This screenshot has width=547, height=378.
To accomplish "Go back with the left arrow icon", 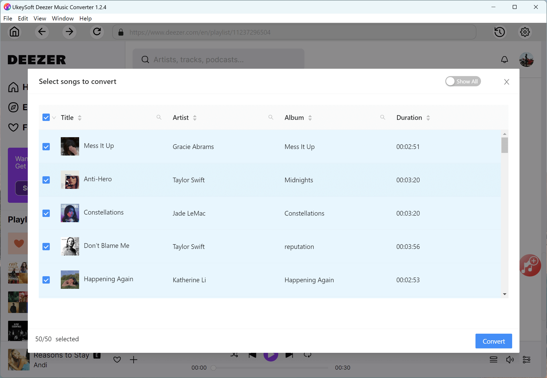I will [42, 32].
